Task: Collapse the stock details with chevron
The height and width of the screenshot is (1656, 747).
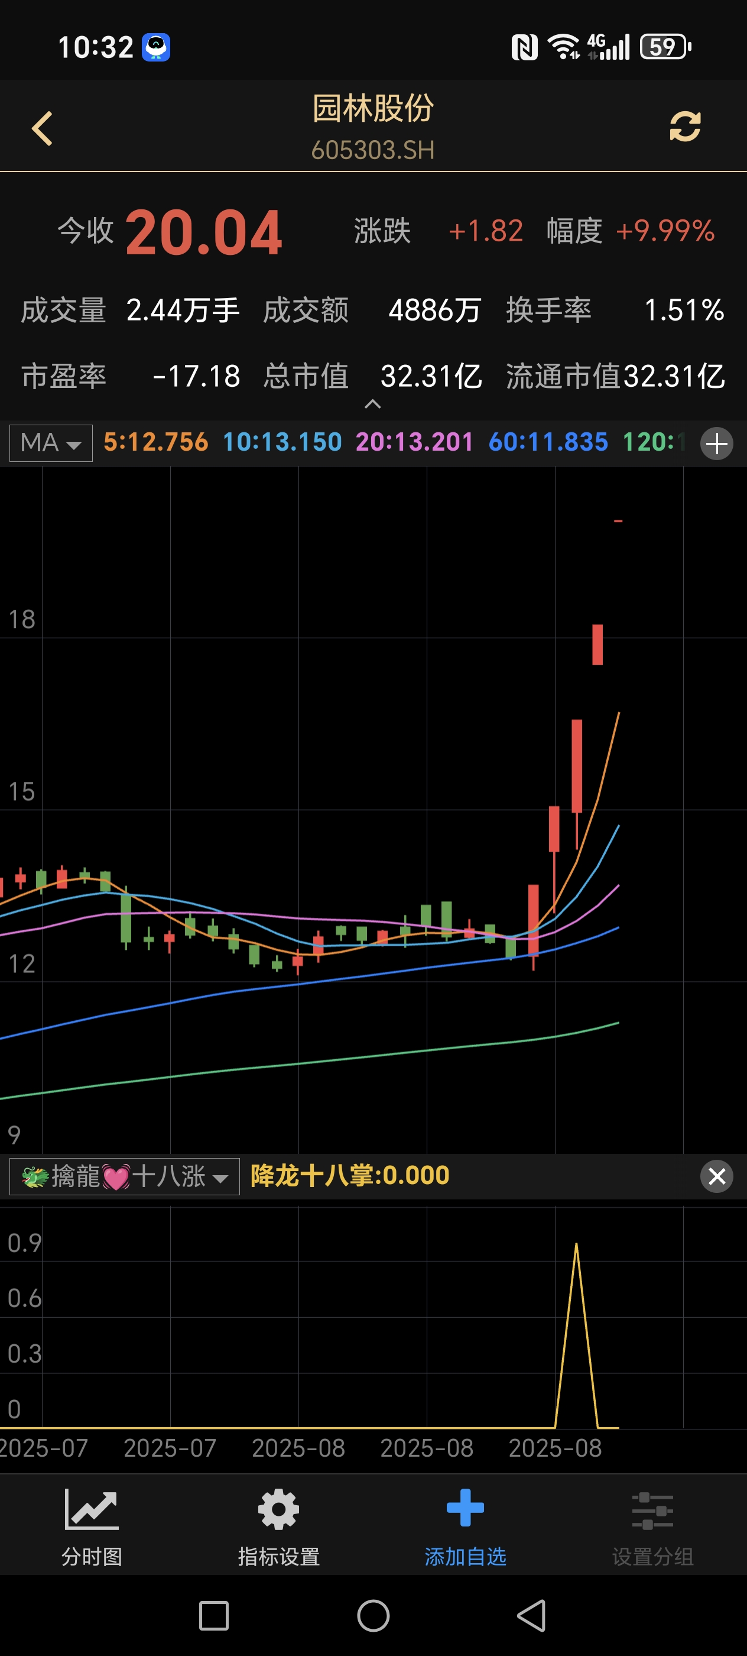Action: tap(372, 405)
